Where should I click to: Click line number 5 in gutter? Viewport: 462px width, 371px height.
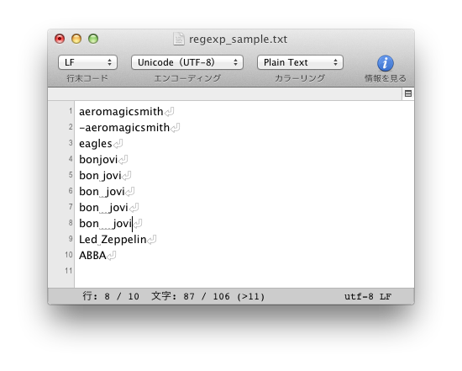(71, 175)
